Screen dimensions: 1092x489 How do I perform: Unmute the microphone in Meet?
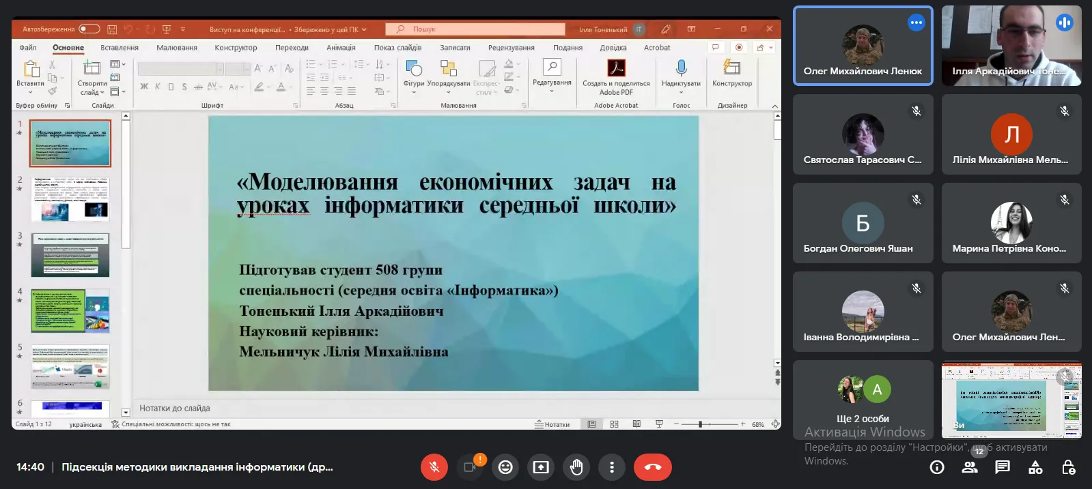[x=434, y=467]
